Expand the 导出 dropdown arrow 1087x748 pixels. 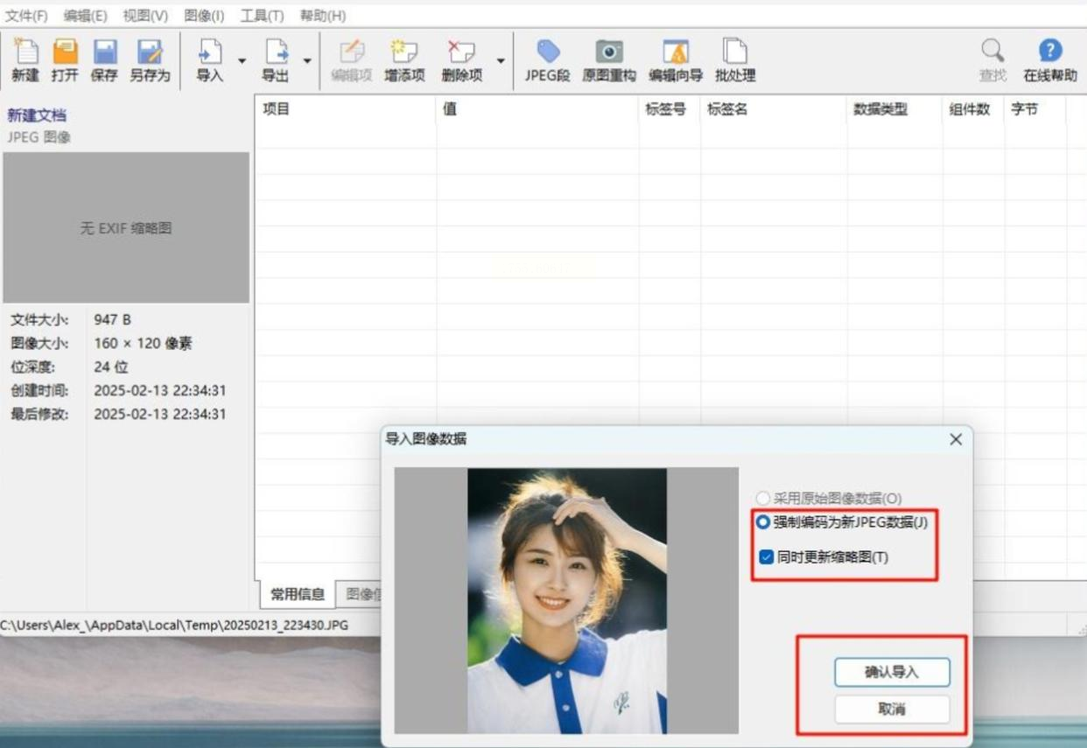click(x=307, y=61)
